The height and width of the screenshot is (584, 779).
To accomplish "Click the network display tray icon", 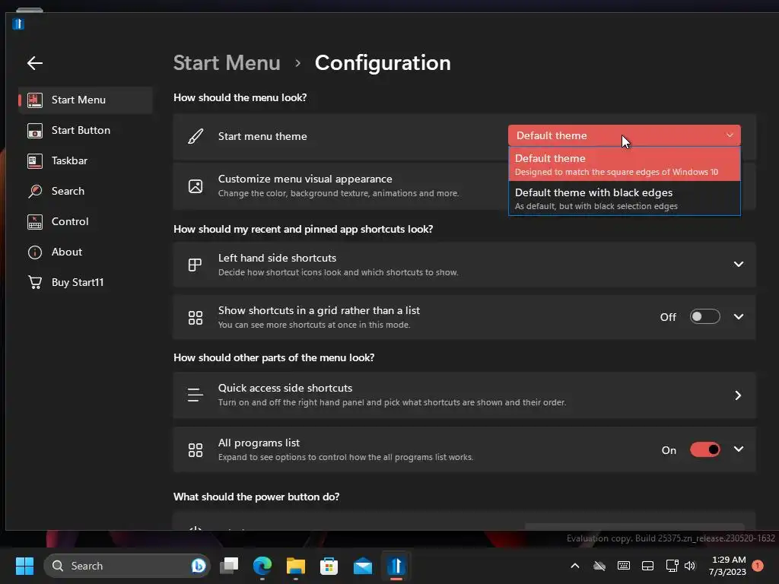I will 672,566.
